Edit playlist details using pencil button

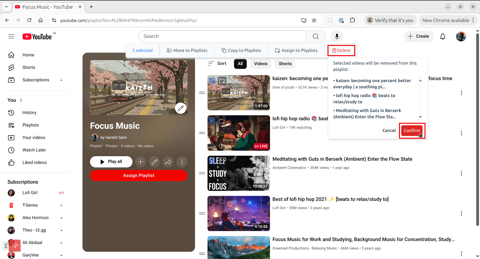[154, 162]
